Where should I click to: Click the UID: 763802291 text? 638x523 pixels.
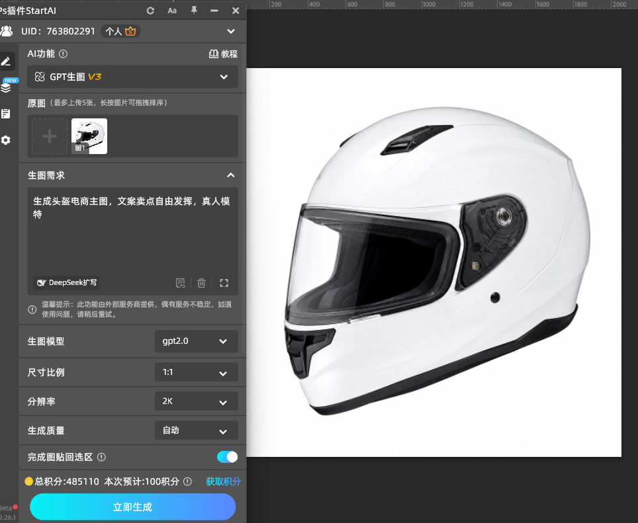pos(58,31)
